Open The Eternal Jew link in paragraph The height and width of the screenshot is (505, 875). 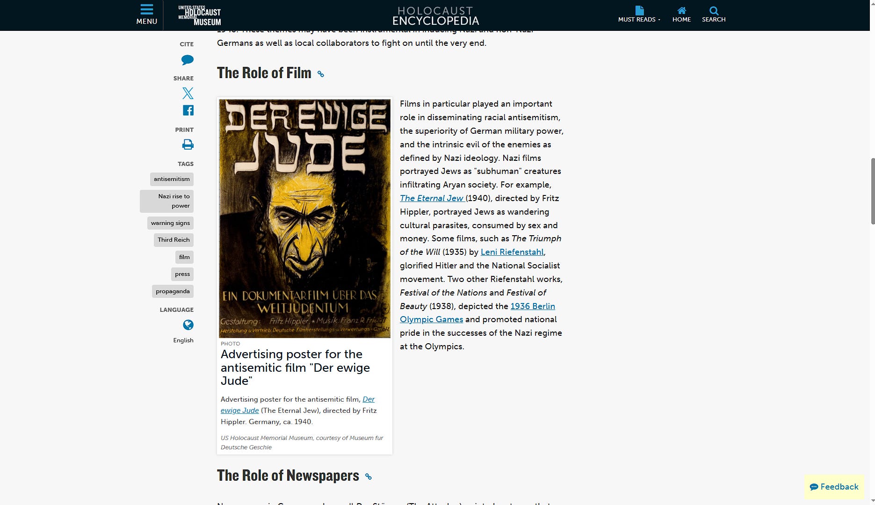432,198
